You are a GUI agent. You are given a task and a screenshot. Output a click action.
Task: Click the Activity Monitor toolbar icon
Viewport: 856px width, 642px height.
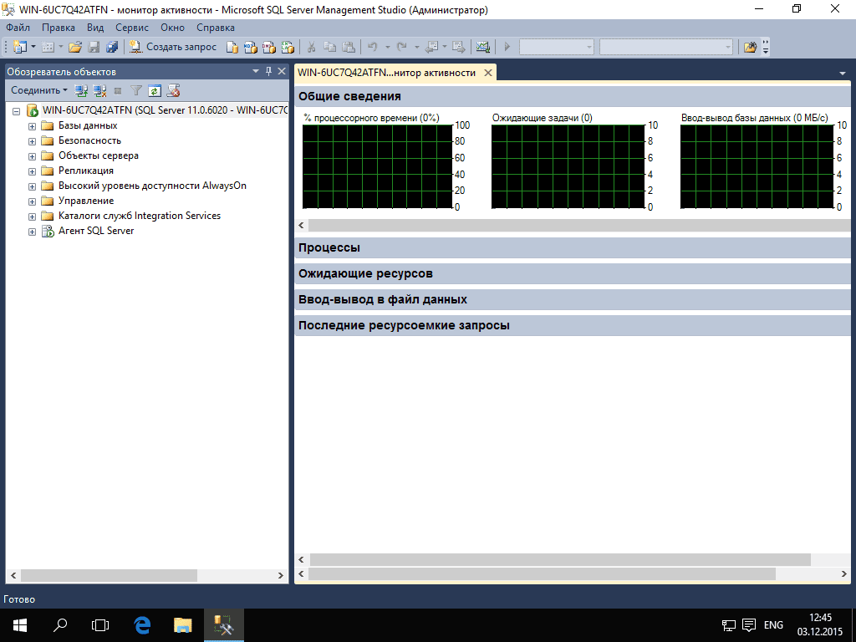point(481,47)
